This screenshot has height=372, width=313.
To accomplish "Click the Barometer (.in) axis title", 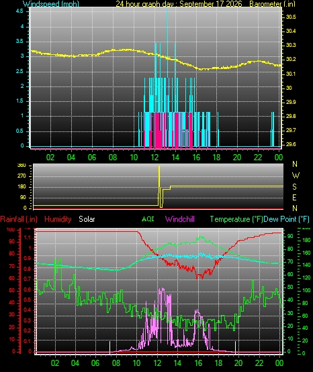I will (x=272, y=4).
